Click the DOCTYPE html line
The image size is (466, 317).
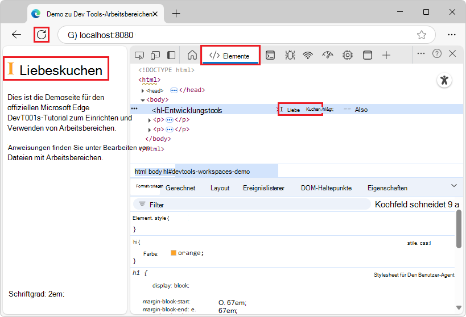(166, 70)
